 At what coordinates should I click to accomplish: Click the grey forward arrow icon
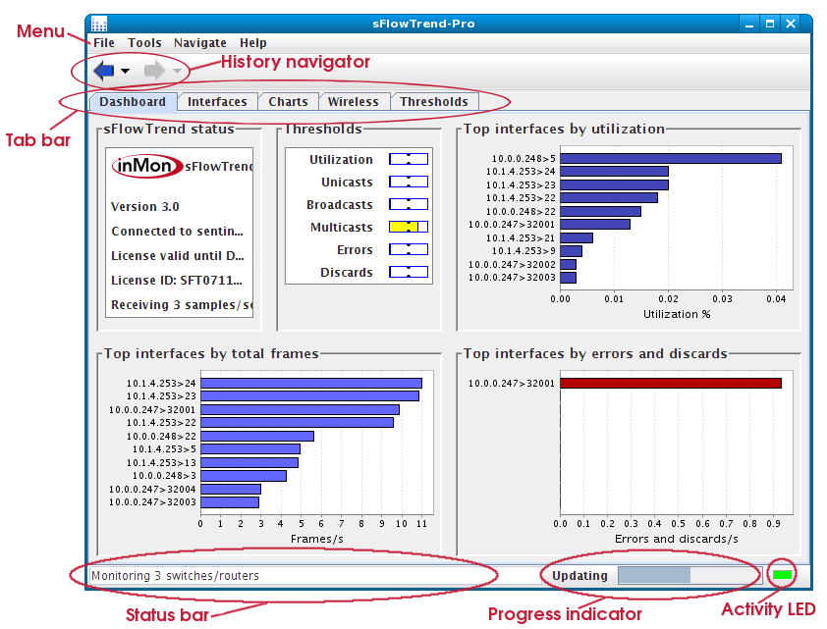tap(154, 71)
